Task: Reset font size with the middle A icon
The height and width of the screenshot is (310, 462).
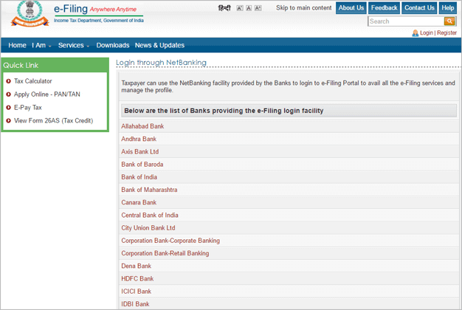Action: pos(249,8)
